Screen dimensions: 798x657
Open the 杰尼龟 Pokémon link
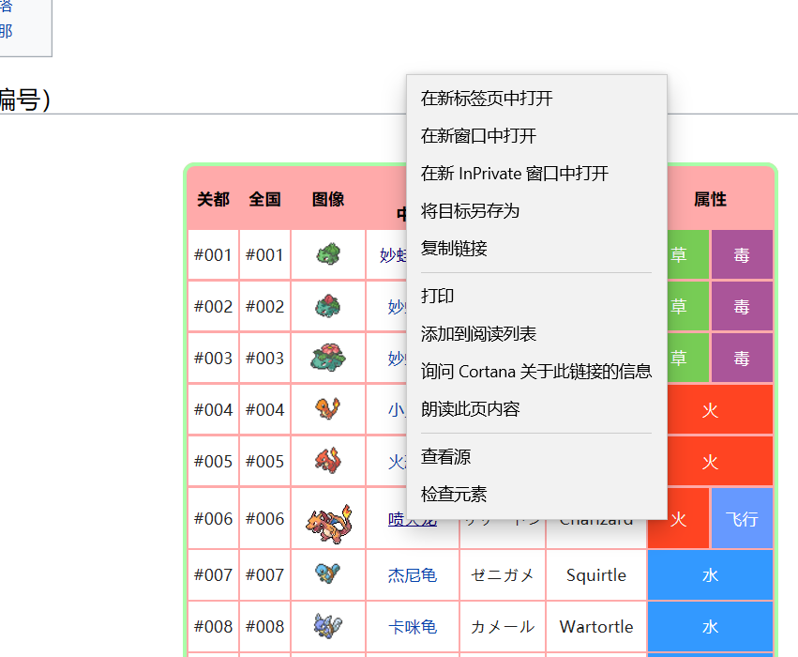pos(412,574)
